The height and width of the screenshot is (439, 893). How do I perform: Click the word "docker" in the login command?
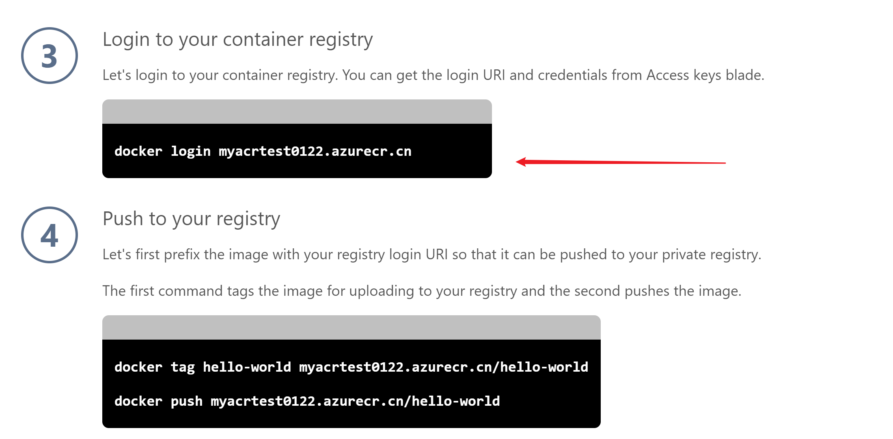click(x=138, y=151)
